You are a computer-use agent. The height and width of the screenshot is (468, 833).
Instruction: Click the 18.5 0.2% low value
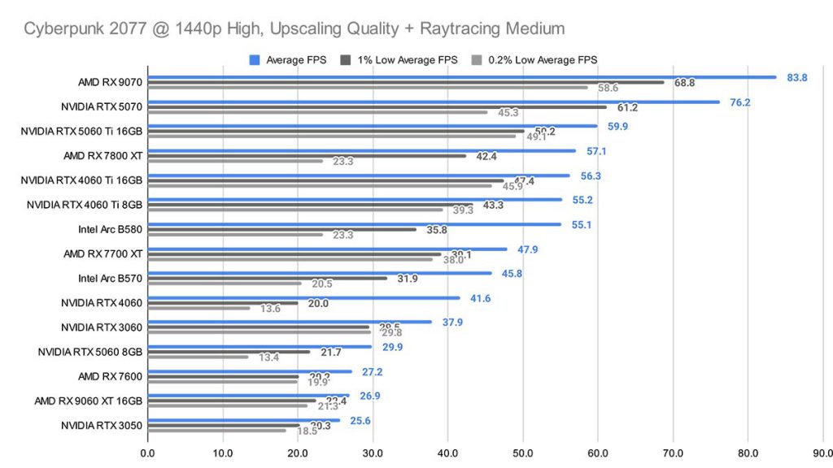click(x=307, y=431)
